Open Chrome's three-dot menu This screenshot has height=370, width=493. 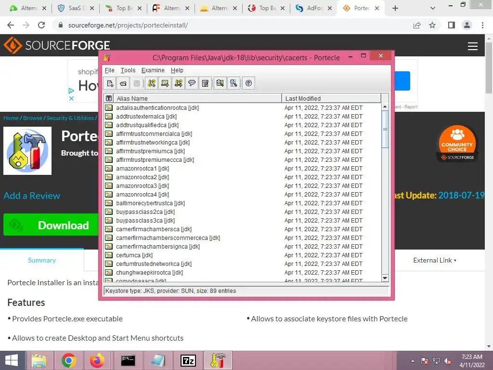tap(482, 25)
